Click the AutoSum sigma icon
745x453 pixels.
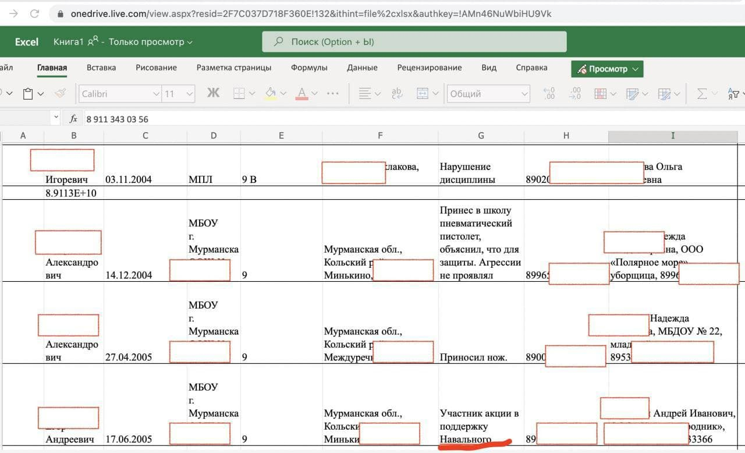(701, 93)
